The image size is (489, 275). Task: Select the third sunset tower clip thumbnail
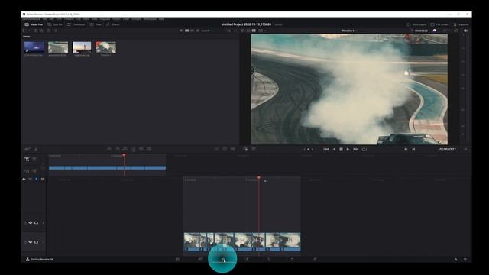[x=82, y=47]
